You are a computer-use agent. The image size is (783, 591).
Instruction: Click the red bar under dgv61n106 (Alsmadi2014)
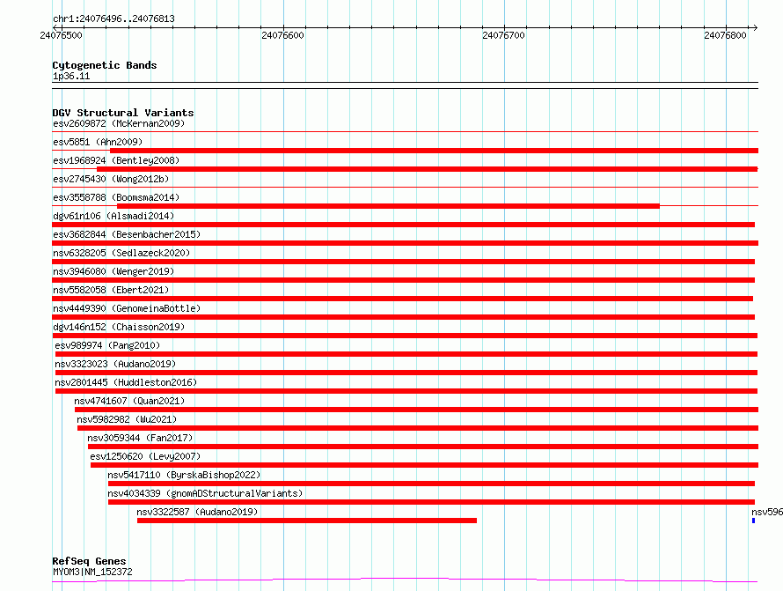click(404, 225)
